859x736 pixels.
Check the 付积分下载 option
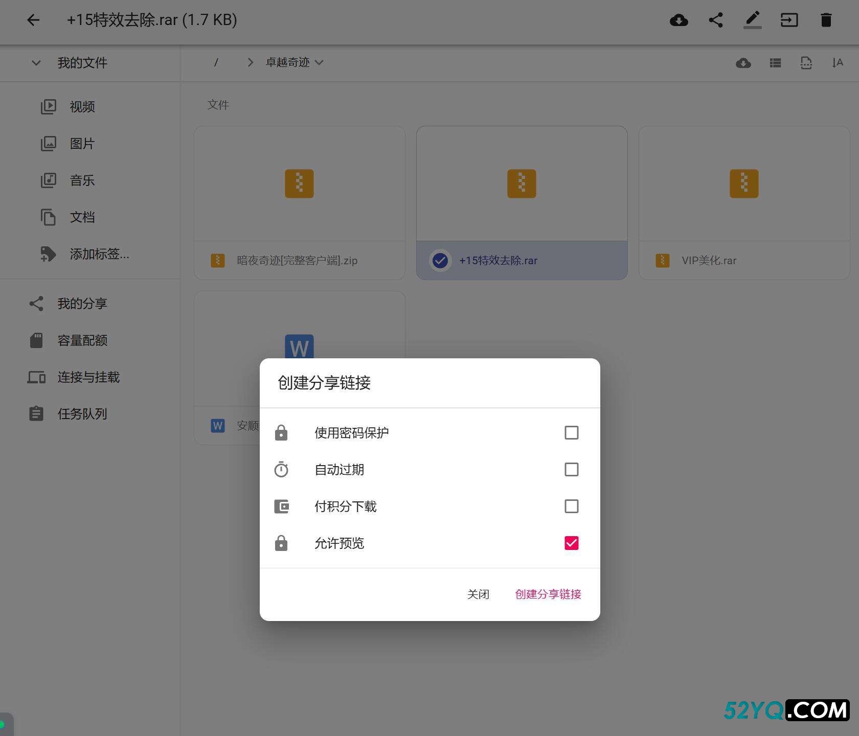coord(571,507)
